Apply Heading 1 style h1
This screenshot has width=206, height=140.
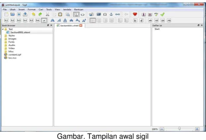(x=6, y=20)
